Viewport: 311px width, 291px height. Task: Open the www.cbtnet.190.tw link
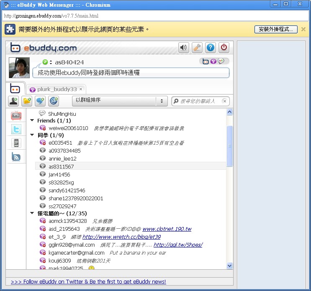pyautogui.click(x=167, y=229)
